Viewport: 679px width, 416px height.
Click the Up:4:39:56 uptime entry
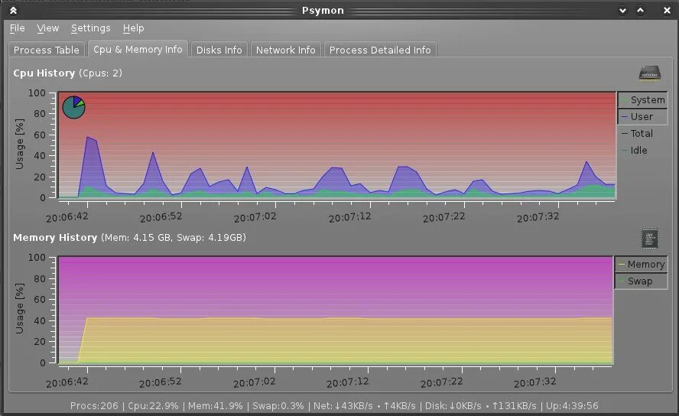(x=572, y=406)
